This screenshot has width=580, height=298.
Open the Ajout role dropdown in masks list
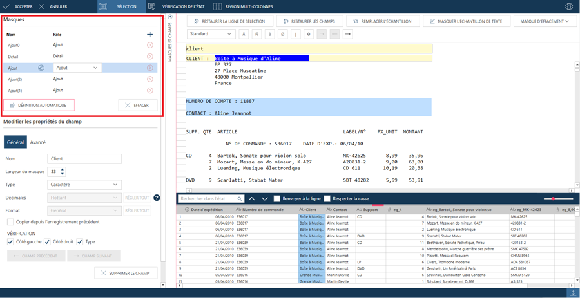click(95, 68)
